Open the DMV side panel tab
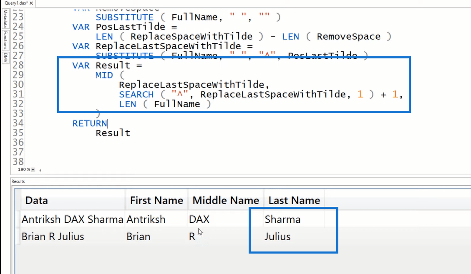 5,58
